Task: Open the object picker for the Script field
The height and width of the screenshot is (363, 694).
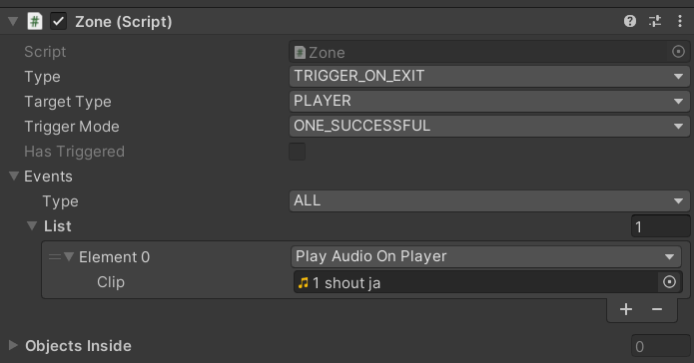Action: (x=678, y=52)
